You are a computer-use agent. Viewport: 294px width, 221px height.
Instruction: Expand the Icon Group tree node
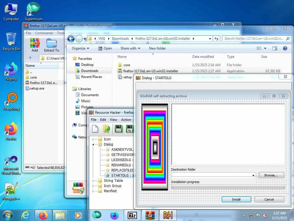[x=93, y=186]
